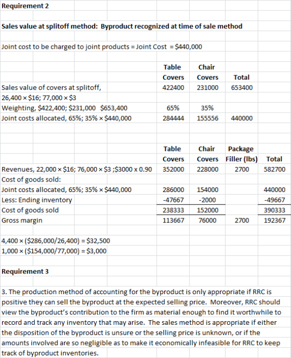The height and width of the screenshot is (358, 291).
Task: Select joint cost value 286000
Action: 173,190
